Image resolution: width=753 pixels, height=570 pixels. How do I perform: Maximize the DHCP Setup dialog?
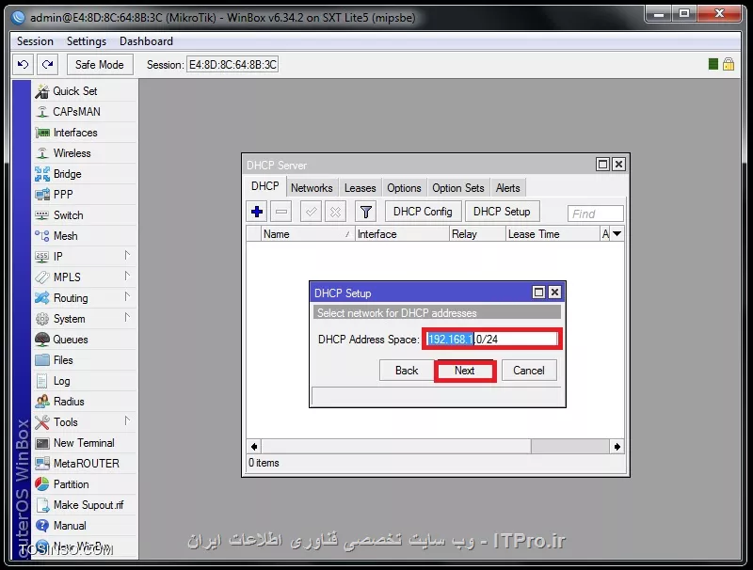[x=538, y=293]
